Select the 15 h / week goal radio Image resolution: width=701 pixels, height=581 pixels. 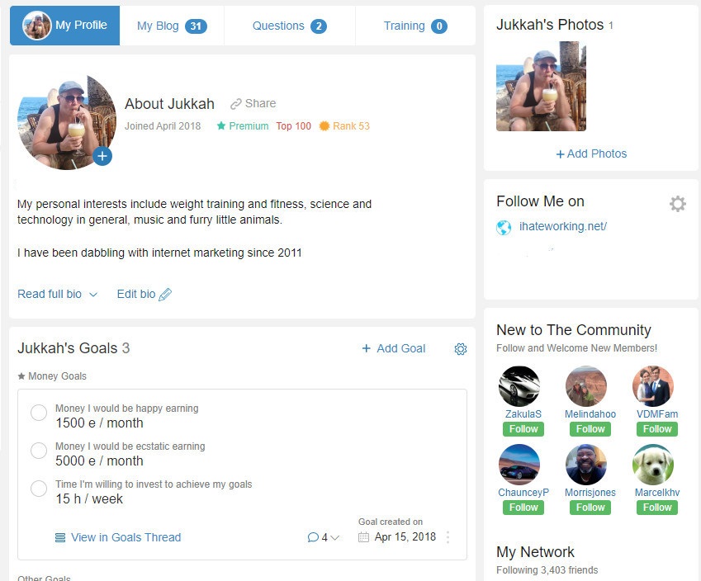pos(39,488)
